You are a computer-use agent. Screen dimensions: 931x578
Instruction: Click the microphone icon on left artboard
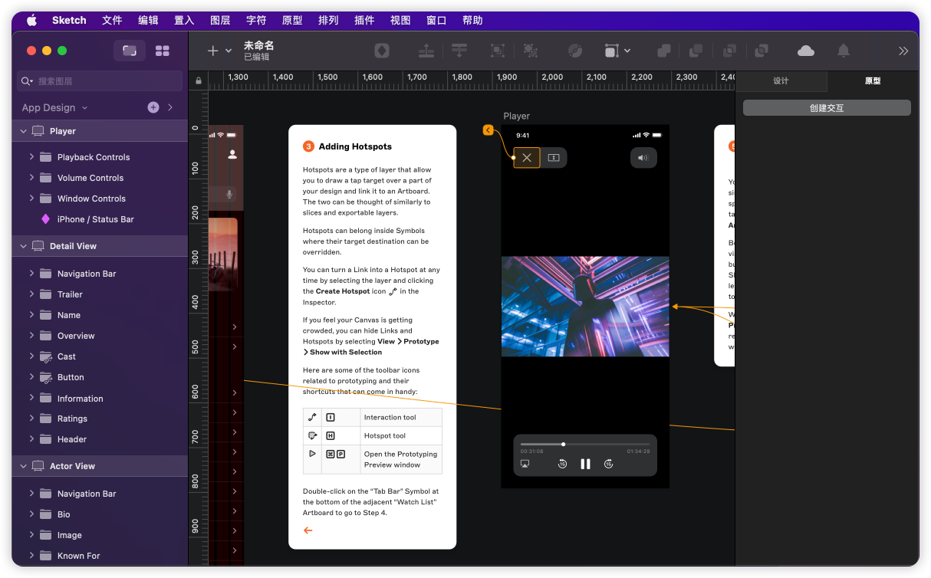[229, 195]
